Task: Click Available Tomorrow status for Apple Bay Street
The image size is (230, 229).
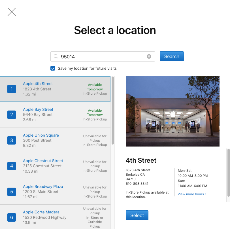Action: coord(95,113)
